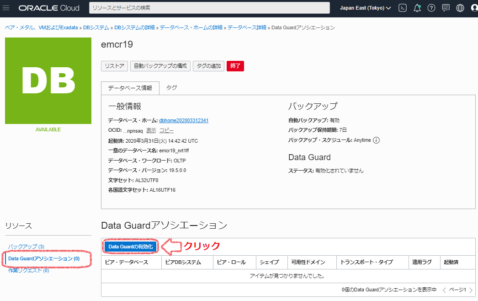
Task: Click the AL16UTF16 national character set value
Action: [163, 190]
